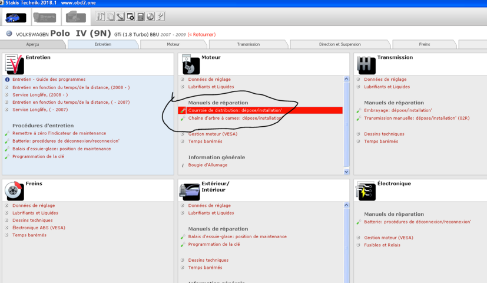Click the Freins brake disc icon
This screenshot has width=487, height=283.
tap(14, 190)
